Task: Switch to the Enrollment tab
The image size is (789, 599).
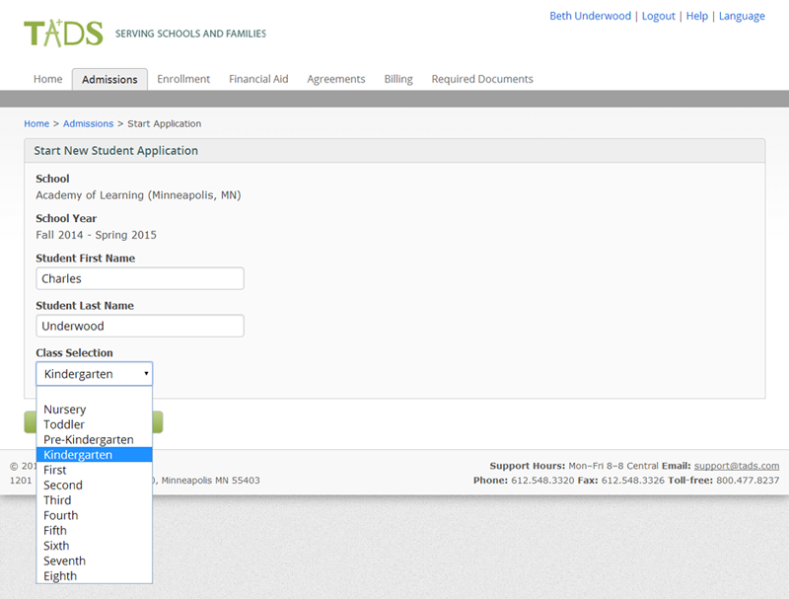Action: (182, 79)
